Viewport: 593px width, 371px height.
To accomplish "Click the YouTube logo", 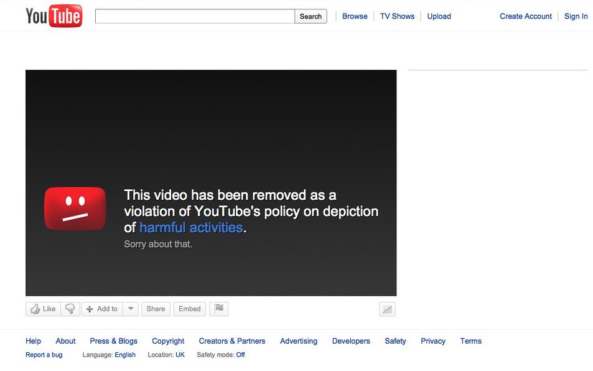I will (x=54, y=16).
